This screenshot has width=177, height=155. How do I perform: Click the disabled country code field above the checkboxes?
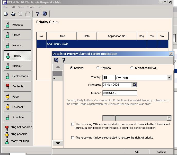[x=109, y=118]
